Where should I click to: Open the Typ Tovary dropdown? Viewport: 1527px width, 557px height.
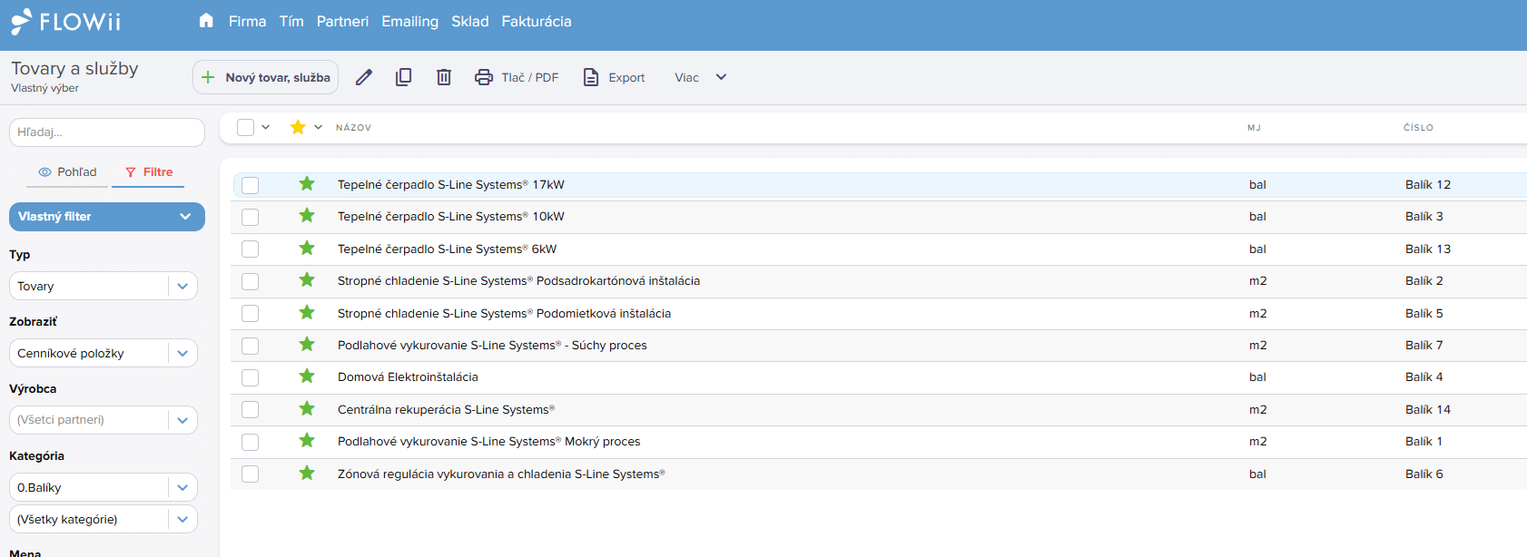coord(103,286)
